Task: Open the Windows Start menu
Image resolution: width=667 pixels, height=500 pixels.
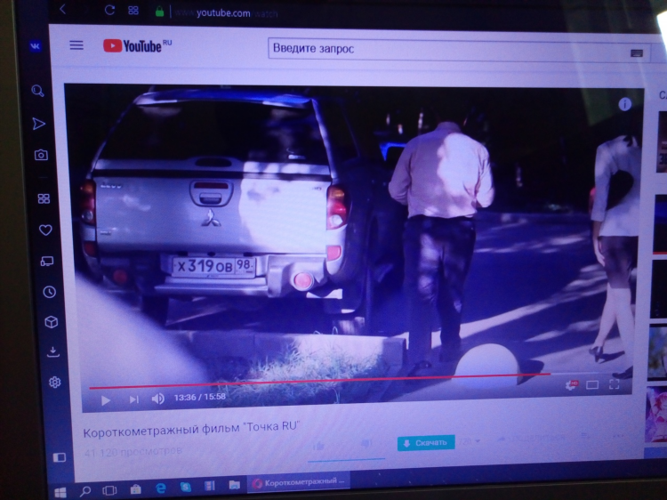Action: tap(60, 492)
